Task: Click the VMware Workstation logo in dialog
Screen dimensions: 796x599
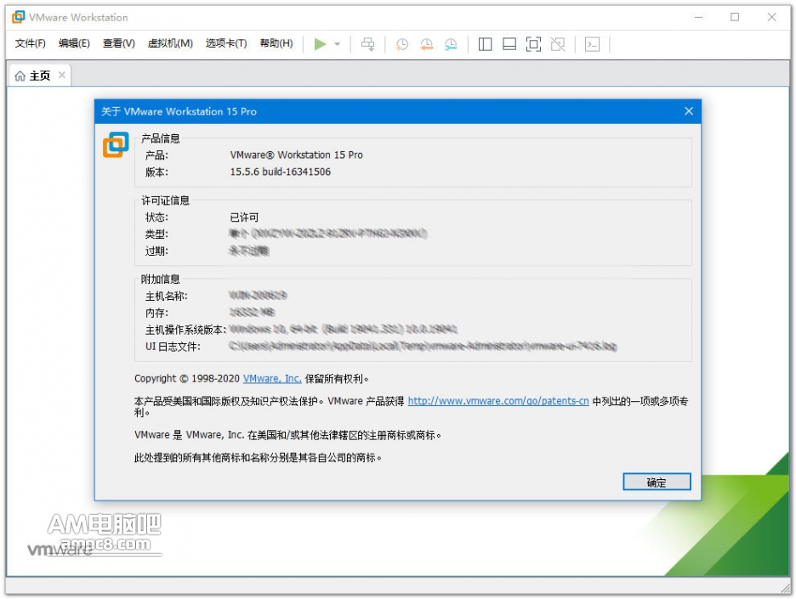Action: (x=116, y=144)
